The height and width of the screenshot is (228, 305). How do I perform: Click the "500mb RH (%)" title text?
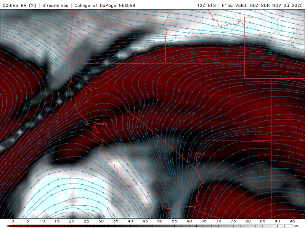click(x=19, y=5)
